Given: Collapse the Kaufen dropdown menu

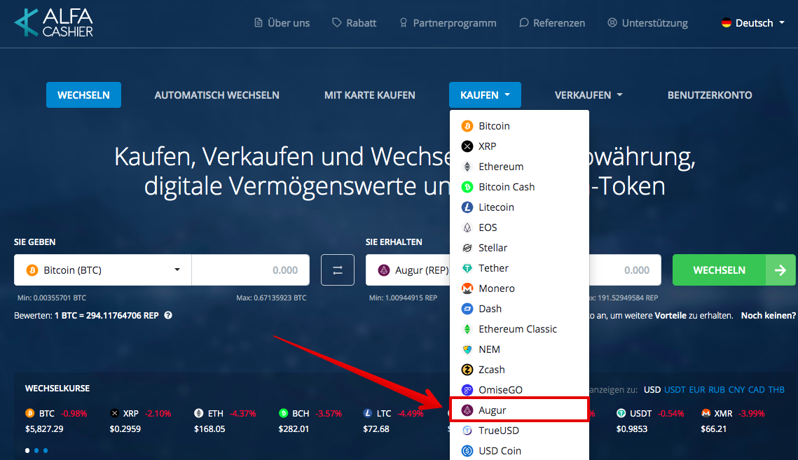Looking at the screenshot, I should [x=485, y=95].
